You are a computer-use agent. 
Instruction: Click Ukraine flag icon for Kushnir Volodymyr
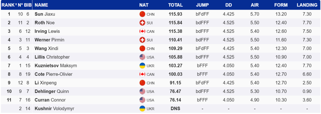click(x=142, y=108)
